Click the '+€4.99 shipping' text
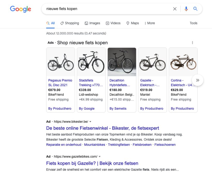 click(x=91, y=100)
